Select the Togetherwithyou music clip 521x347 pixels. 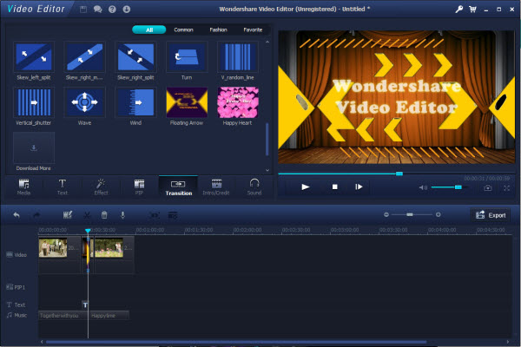[63, 316]
